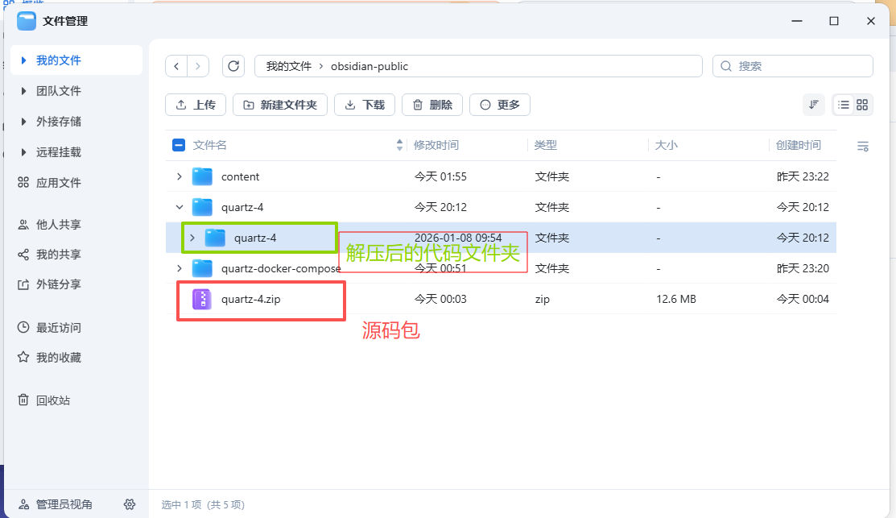Click the content folder icon
Viewport: 896px width, 518px height.
point(202,176)
